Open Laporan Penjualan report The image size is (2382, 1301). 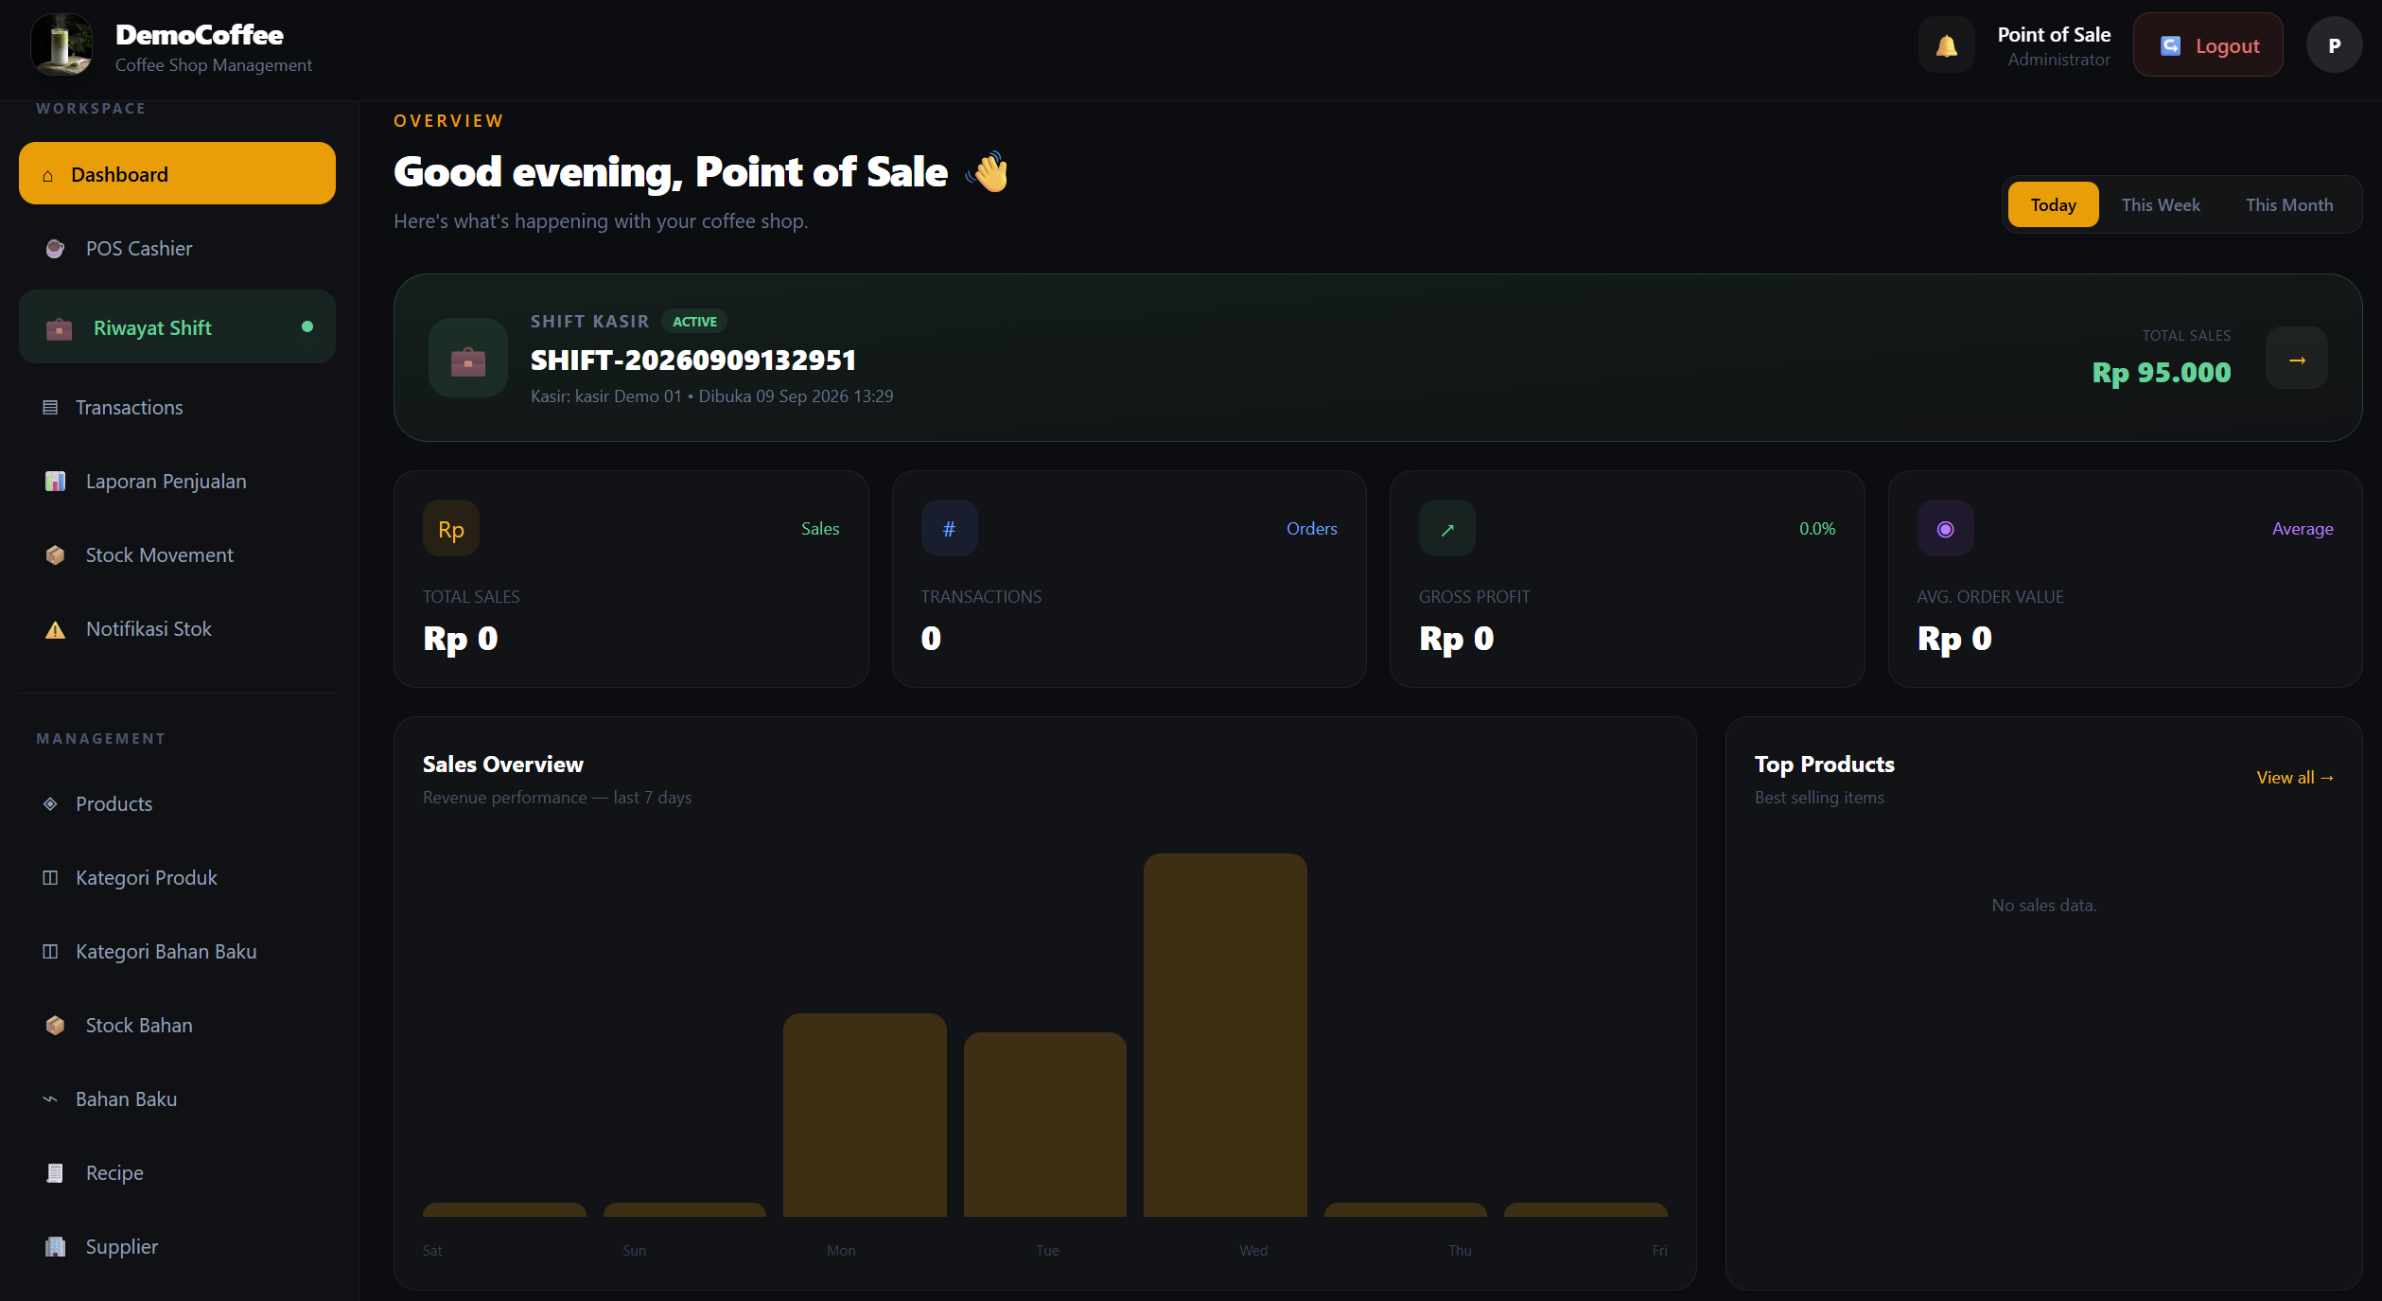pyautogui.click(x=177, y=481)
